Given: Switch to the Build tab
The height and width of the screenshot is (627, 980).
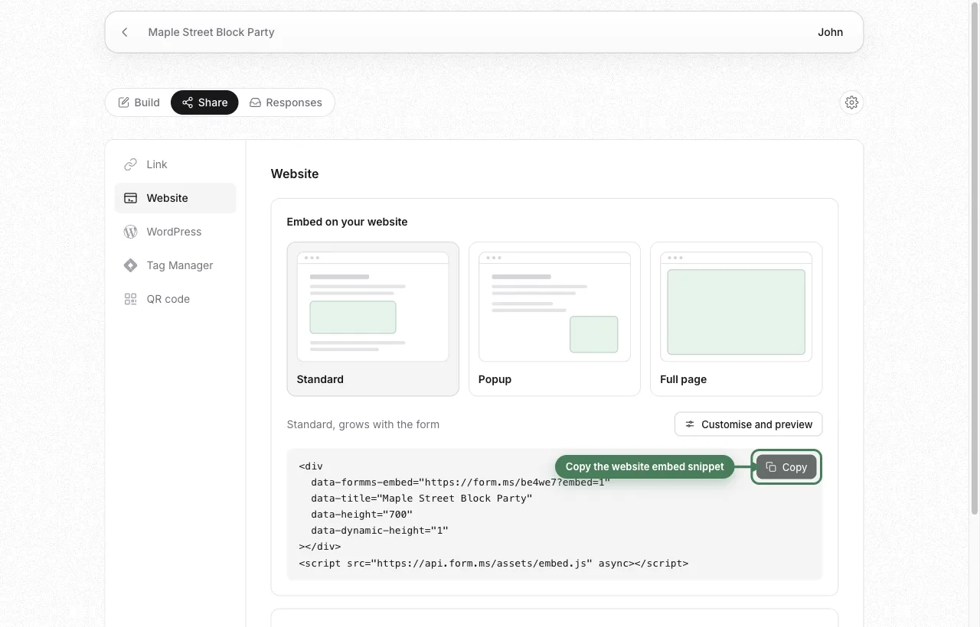Looking at the screenshot, I should click(x=139, y=102).
